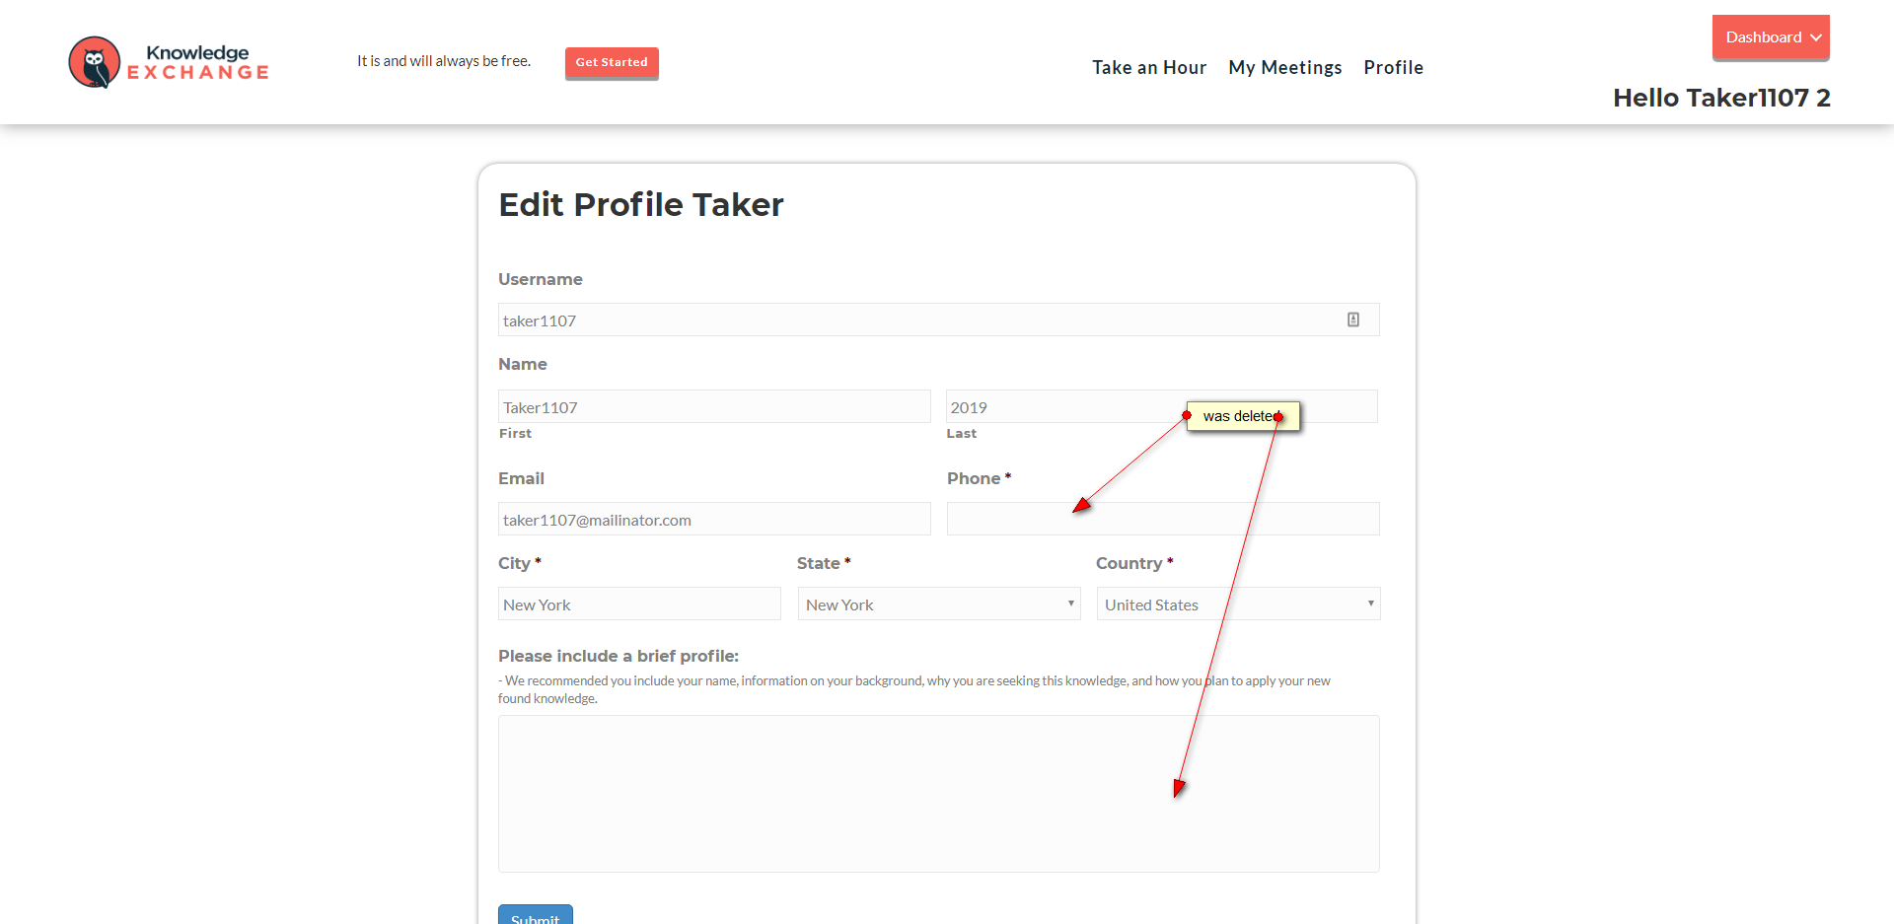The image size is (1894, 924).
Task: Click the Dashboard chevron arrow icon
Action: pyautogui.click(x=1816, y=37)
